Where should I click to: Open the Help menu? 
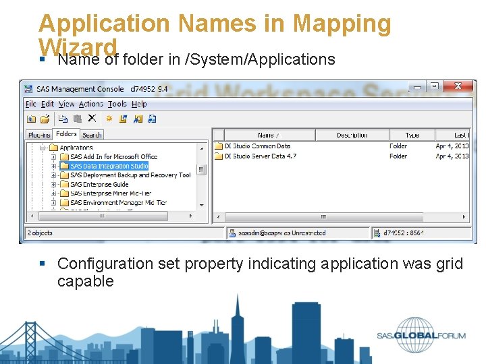pyautogui.click(x=139, y=104)
